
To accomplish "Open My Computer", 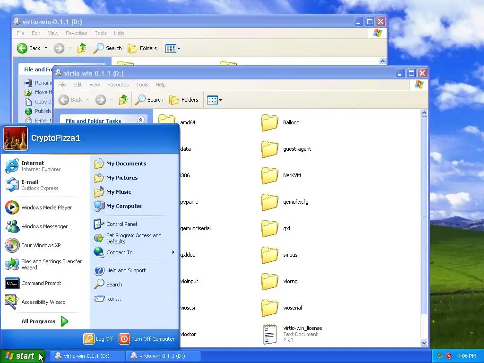I will coord(118,206).
